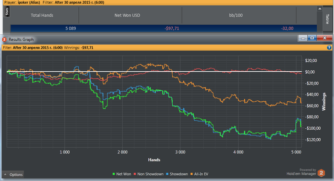Click the orange All-In EV color square
Viewport: 334px width, 181px height.
tap(191, 174)
